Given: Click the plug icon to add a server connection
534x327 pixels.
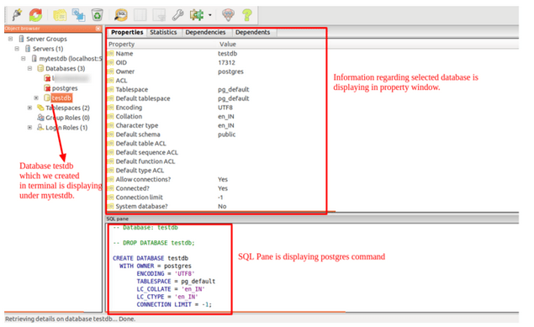Looking at the screenshot, I should click(17, 14).
